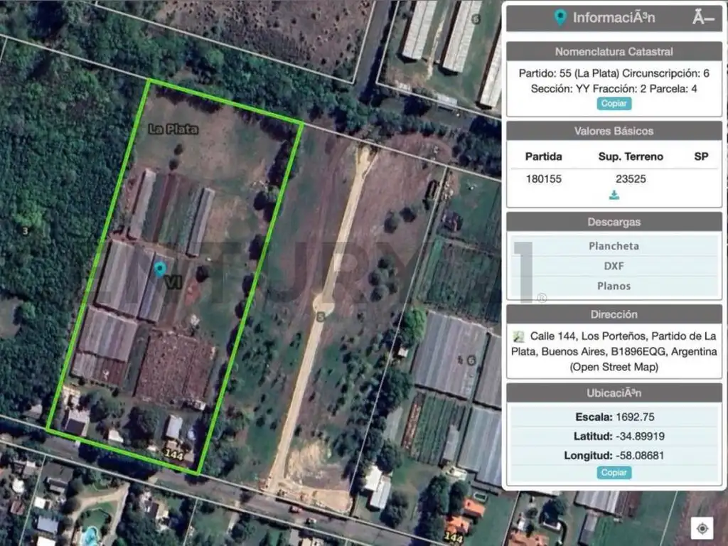Click the Dirección section header
This screenshot has width=728, height=546.
pyautogui.click(x=614, y=314)
